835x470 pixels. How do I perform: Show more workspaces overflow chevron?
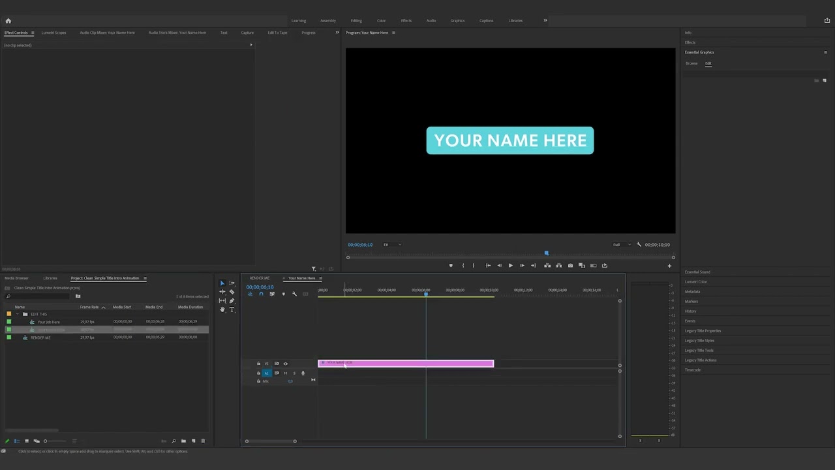tap(545, 20)
